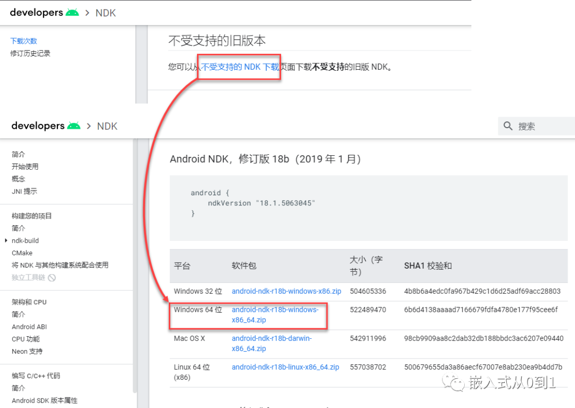Open the 独立工具链 sidebar entry
This screenshot has width=575, height=408.
point(28,277)
